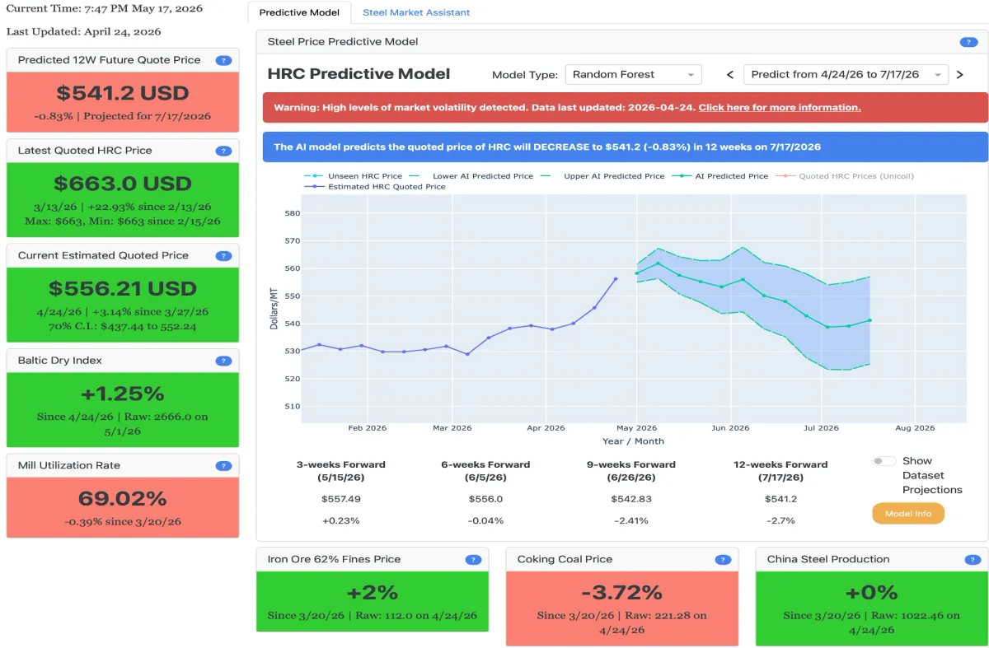This screenshot has height=648, width=989.
Task: Open Iron Ore 62% Fines Price help icon
Action: 473,560
